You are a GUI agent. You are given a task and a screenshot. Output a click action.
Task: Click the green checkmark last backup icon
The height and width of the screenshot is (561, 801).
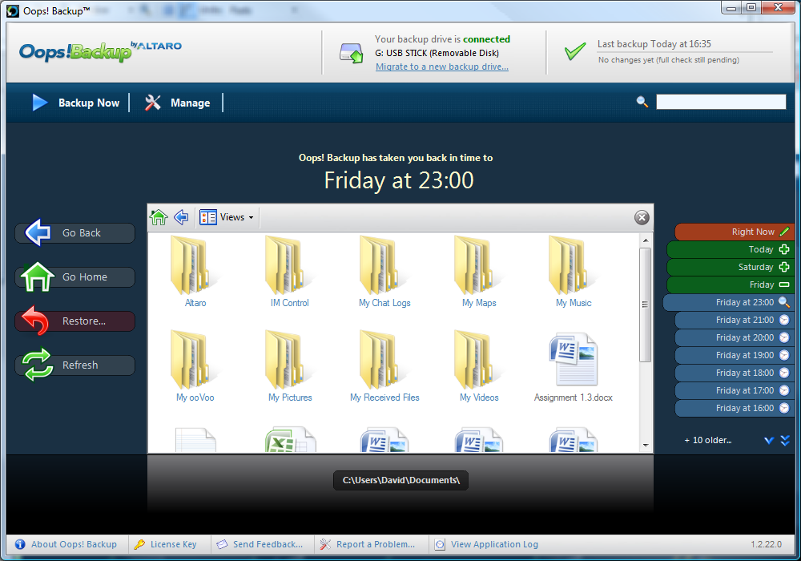(574, 51)
